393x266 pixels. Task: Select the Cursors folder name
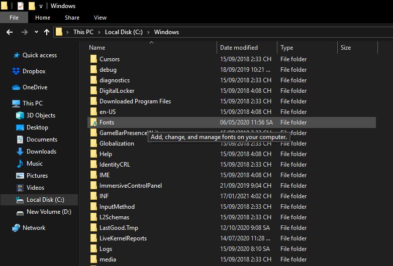point(110,59)
